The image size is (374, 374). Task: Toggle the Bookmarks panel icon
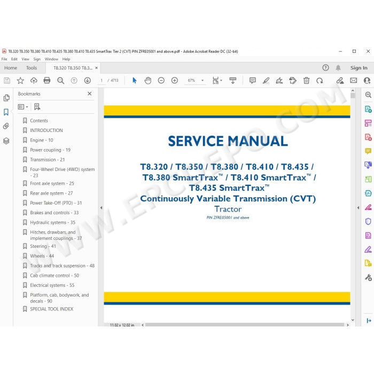6,112
